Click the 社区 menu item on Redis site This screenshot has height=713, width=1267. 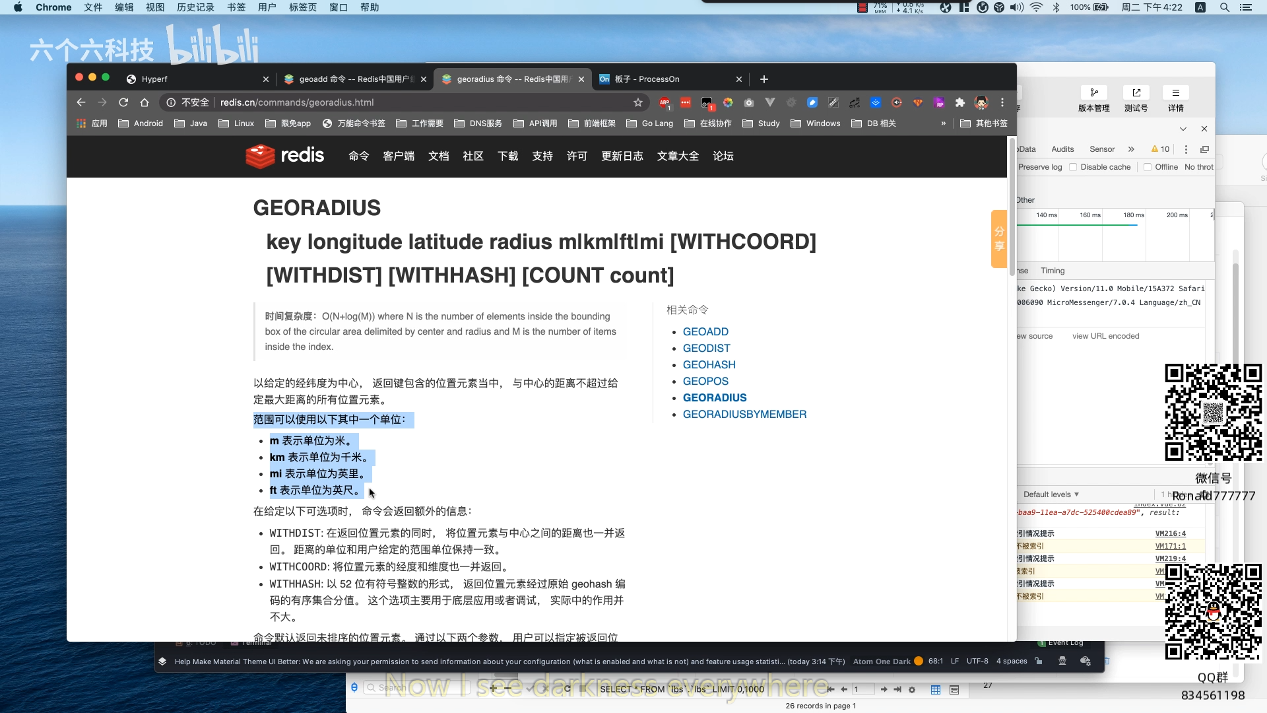tap(472, 156)
